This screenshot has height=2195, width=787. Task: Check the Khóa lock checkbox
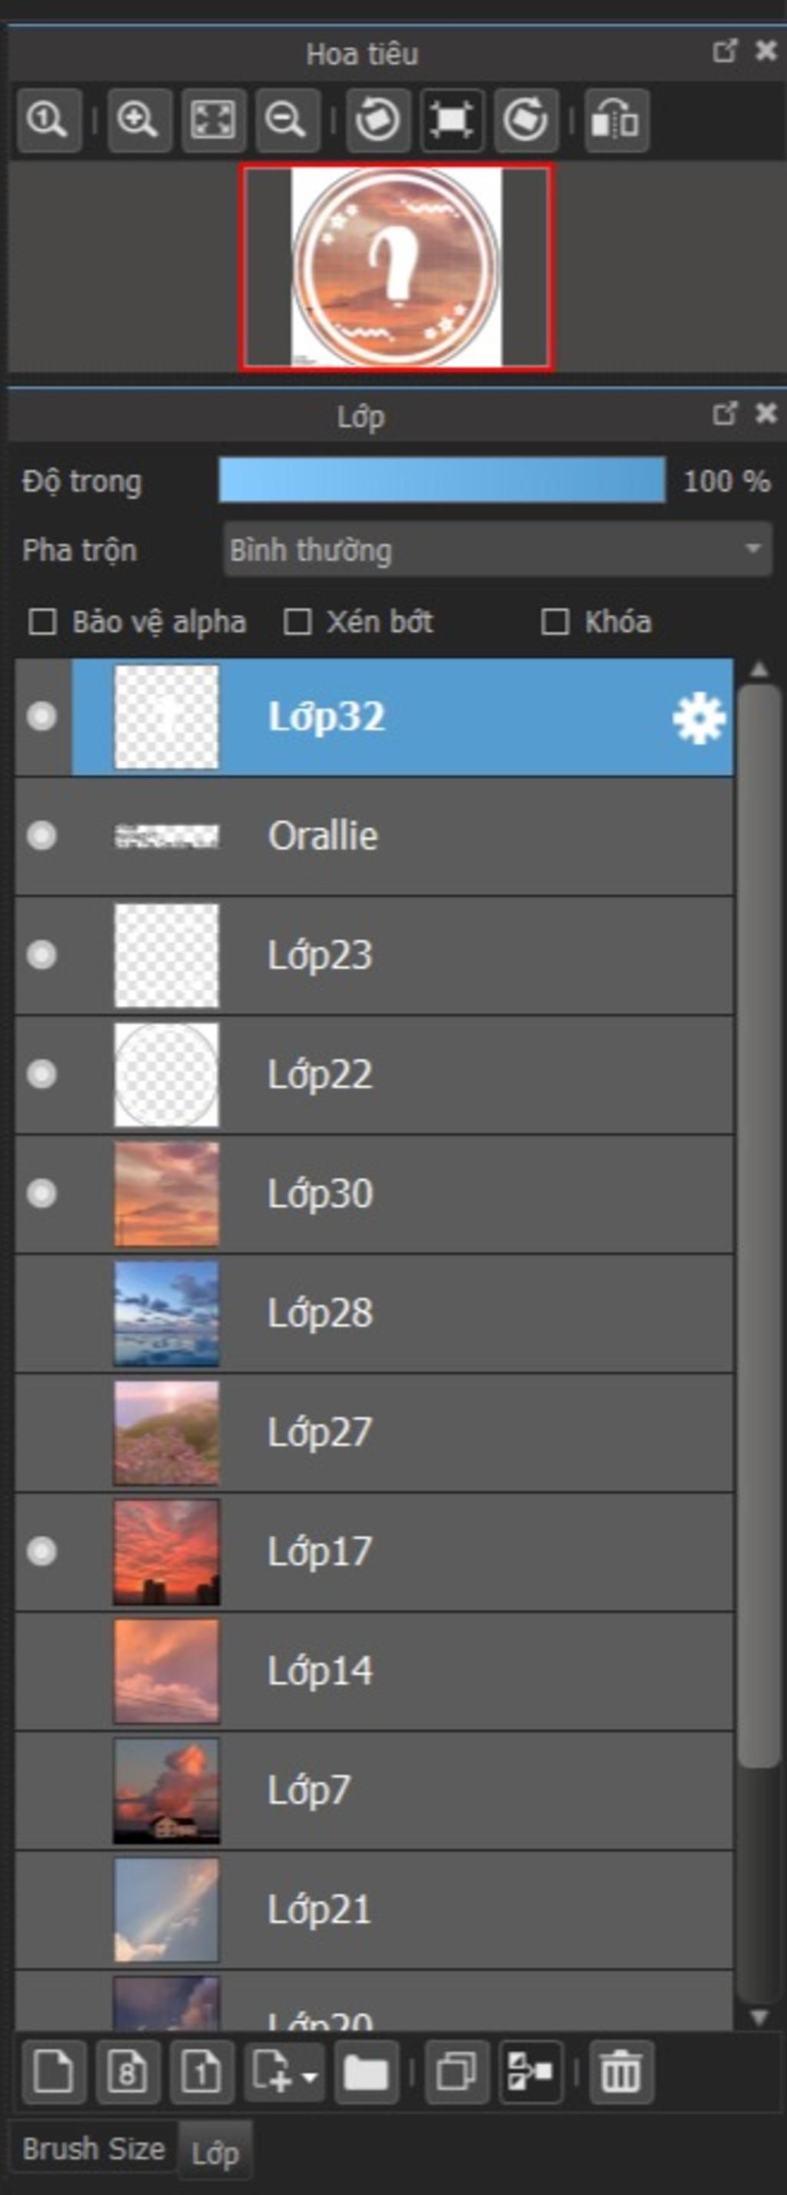pyautogui.click(x=556, y=622)
